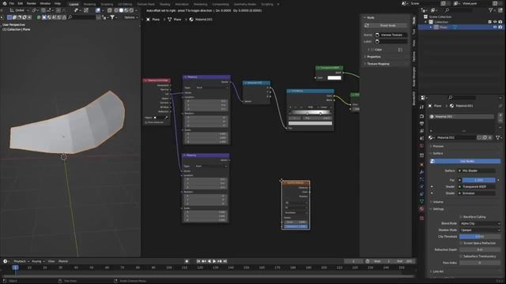
Task: Expand Texture Mapping section in node sidebar
Action: 378,64
